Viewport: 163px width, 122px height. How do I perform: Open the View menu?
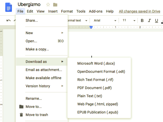(40, 11)
